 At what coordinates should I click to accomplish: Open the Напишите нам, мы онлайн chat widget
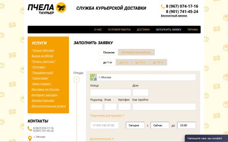(206, 138)
